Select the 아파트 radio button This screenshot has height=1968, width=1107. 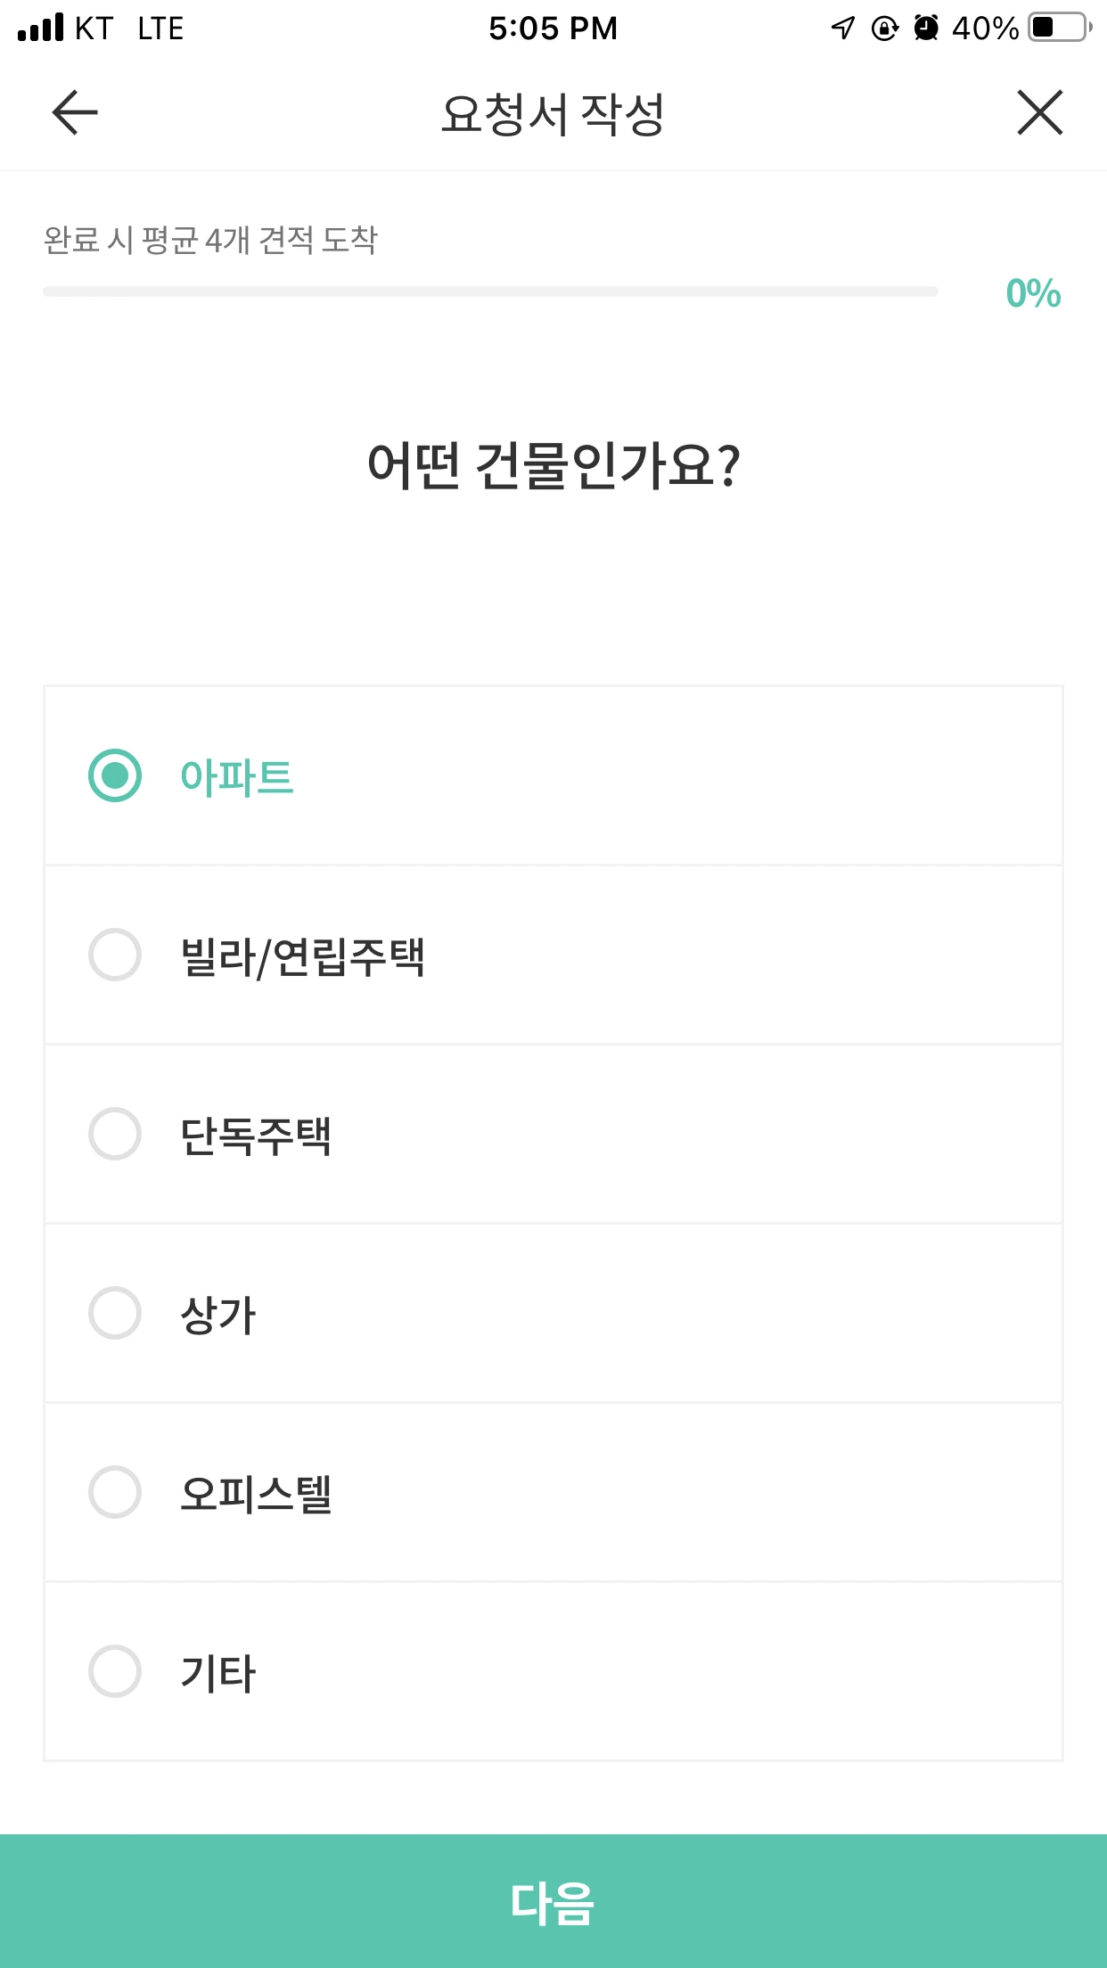click(115, 775)
